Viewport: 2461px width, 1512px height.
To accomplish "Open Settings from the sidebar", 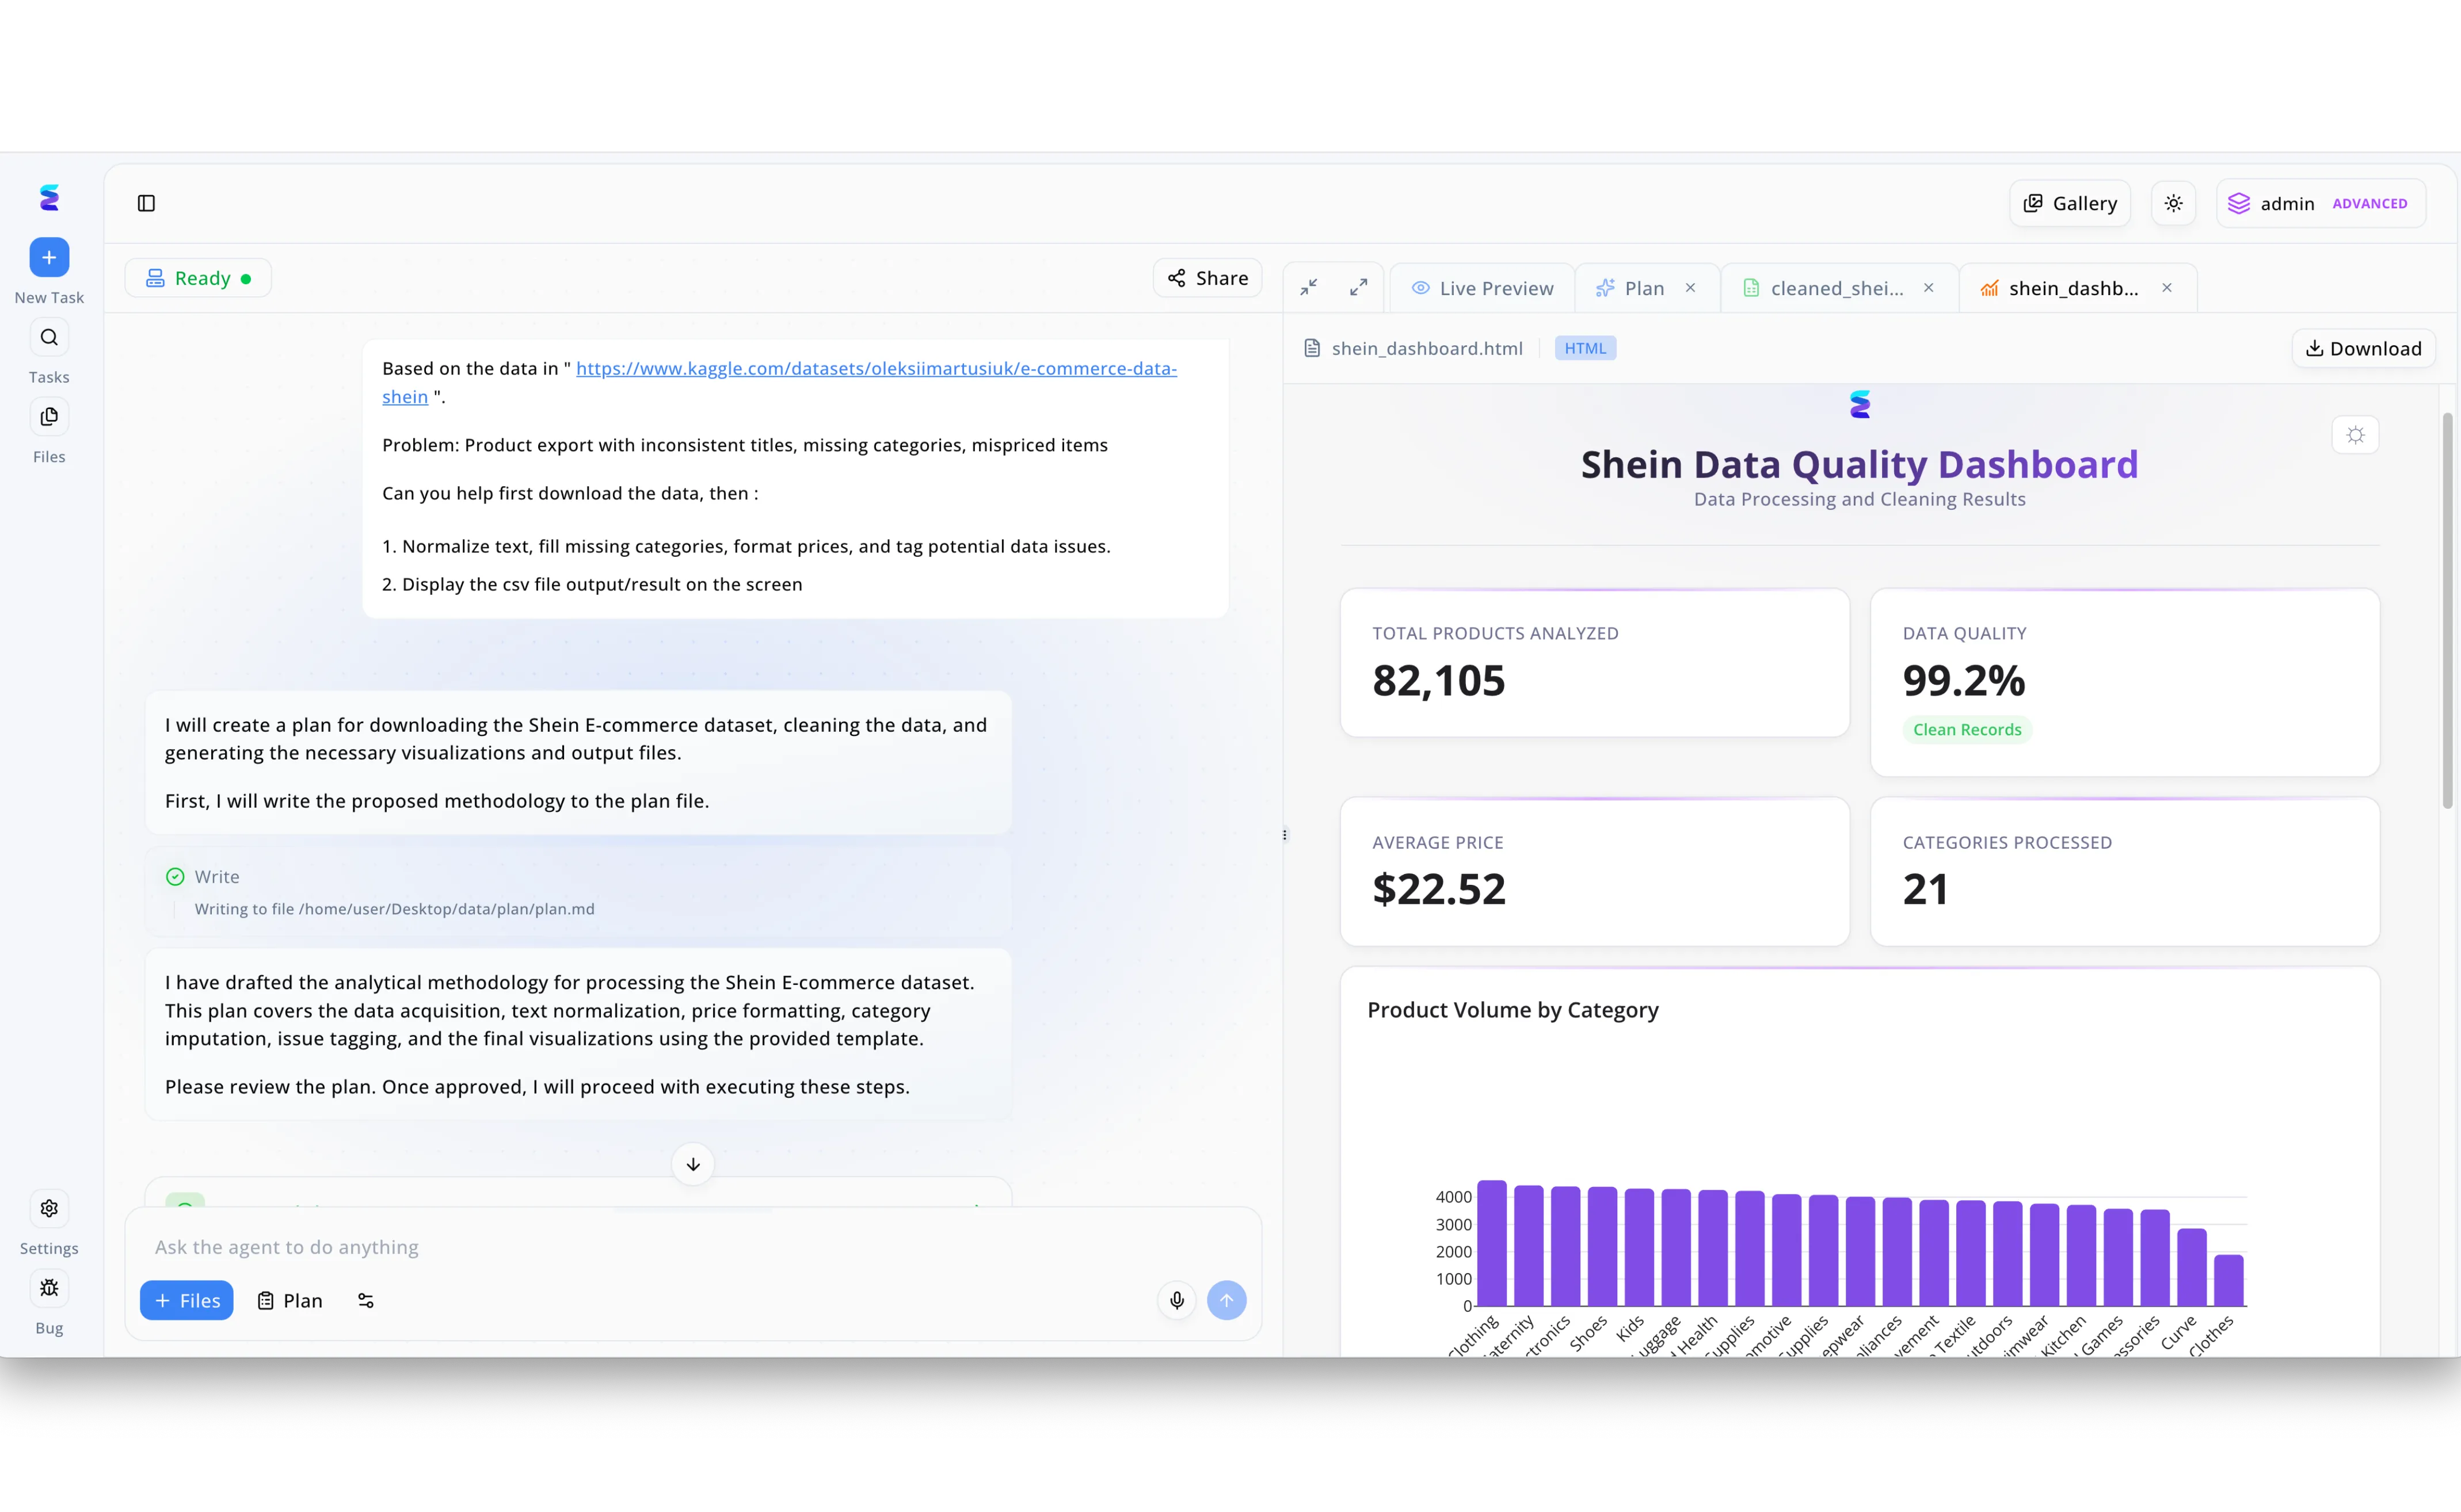I will coord(49,1209).
